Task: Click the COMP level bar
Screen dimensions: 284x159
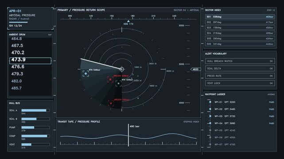Action: [x=35, y=136]
